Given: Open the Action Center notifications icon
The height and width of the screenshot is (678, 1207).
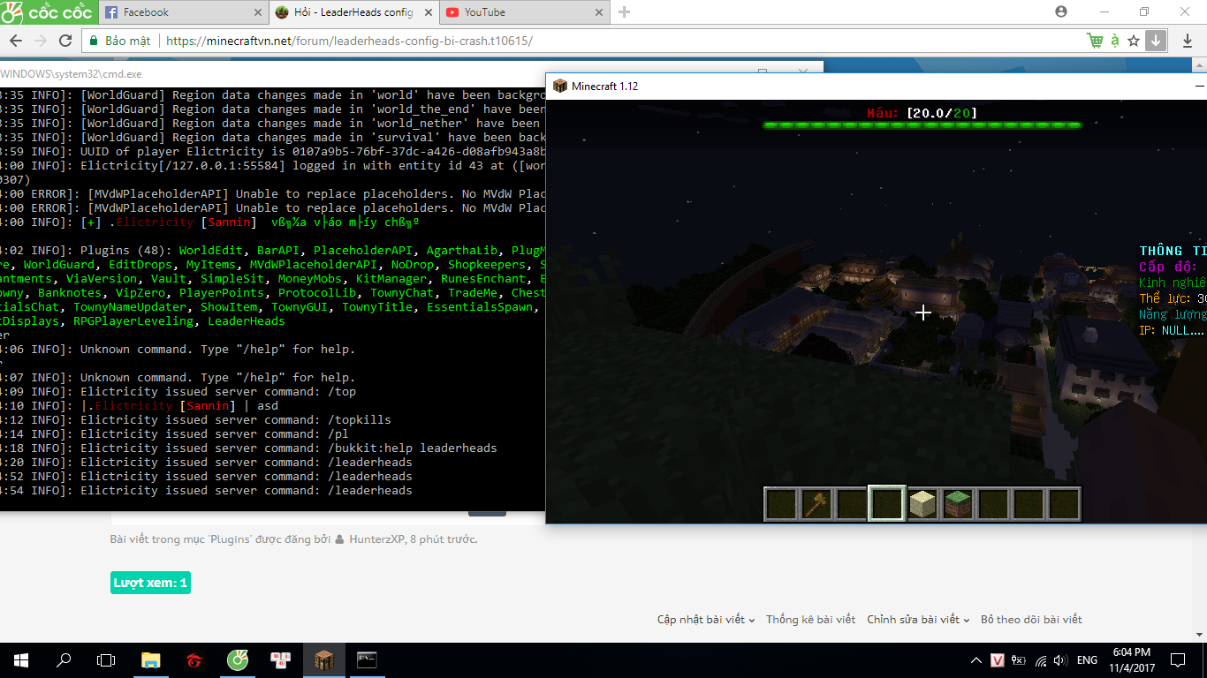Looking at the screenshot, I should tap(1178, 660).
